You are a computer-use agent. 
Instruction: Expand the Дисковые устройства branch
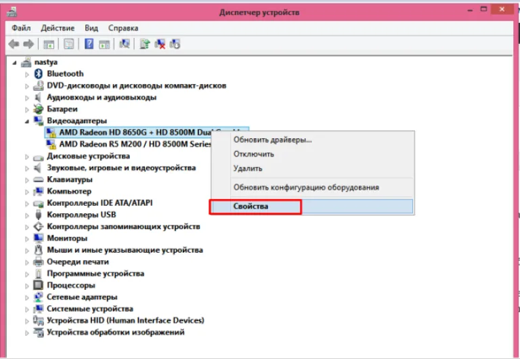coord(27,156)
